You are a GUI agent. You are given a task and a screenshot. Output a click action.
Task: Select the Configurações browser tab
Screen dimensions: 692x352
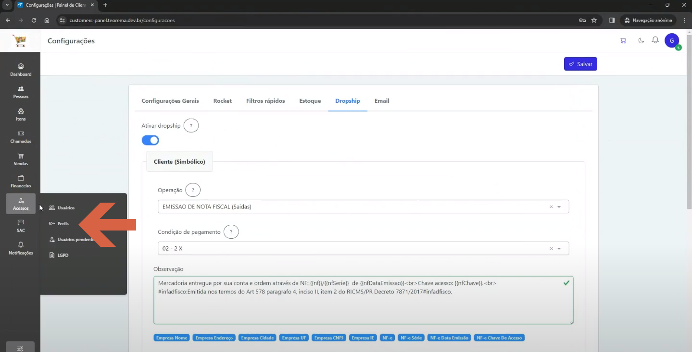(x=55, y=5)
